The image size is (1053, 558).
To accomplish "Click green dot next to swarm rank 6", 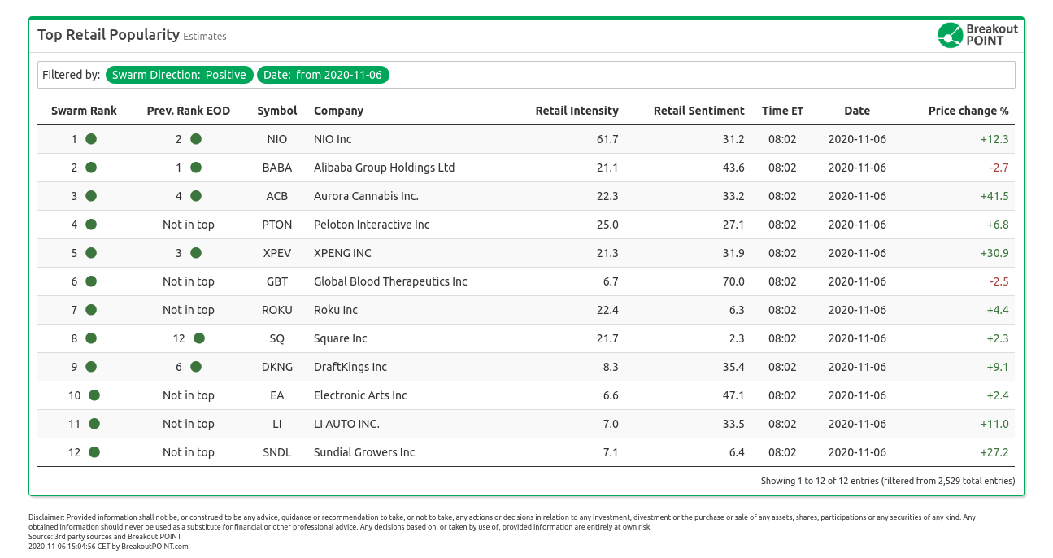I will pos(91,281).
